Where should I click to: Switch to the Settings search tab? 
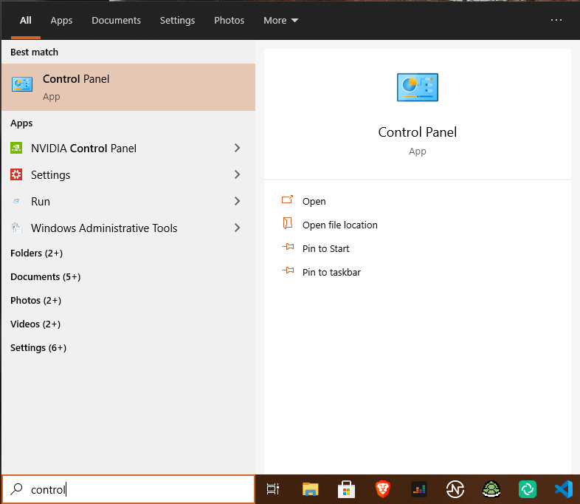click(177, 21)
